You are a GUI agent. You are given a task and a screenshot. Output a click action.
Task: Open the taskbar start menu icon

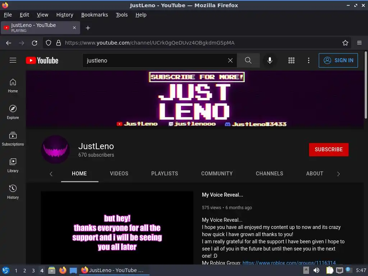pyautogui.click(x=6, y=270)
